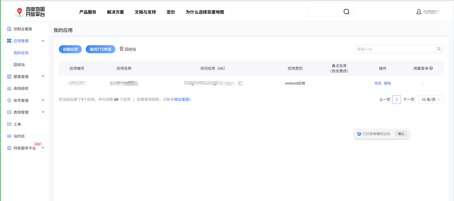Click the 创建应用 button

[70, 49]
